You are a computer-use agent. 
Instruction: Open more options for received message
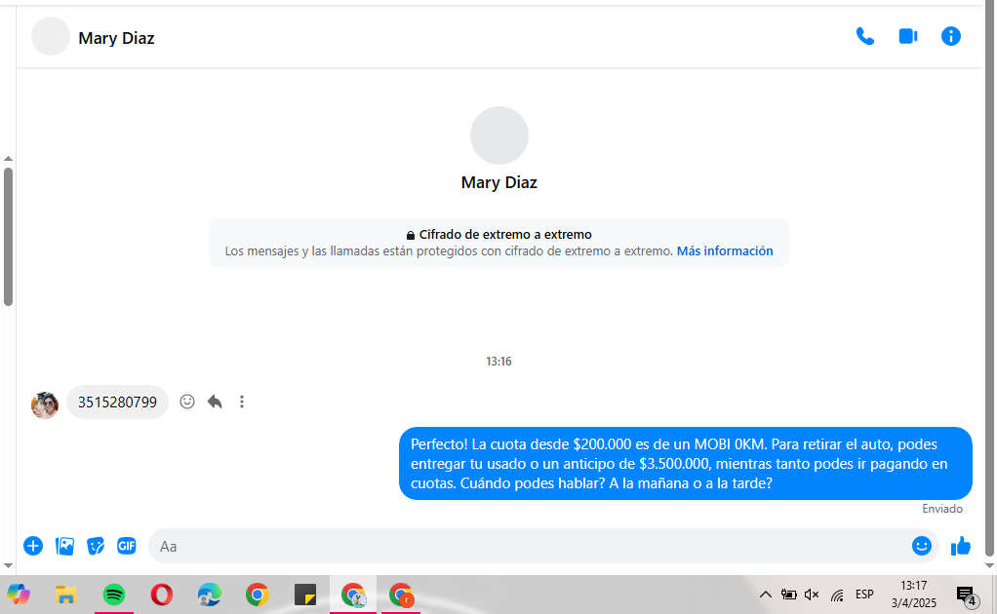click(x=242, y=402)
